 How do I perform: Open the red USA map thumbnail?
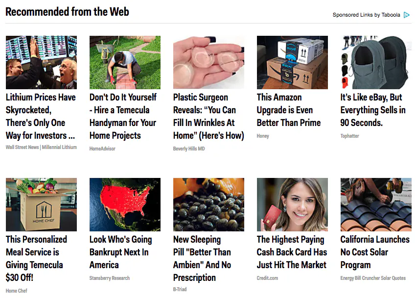[125, 204]
